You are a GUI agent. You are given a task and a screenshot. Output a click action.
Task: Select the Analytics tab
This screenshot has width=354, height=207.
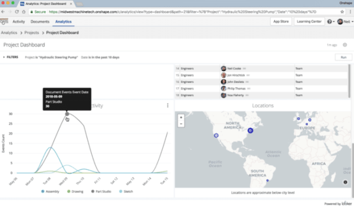pos(64,22)
